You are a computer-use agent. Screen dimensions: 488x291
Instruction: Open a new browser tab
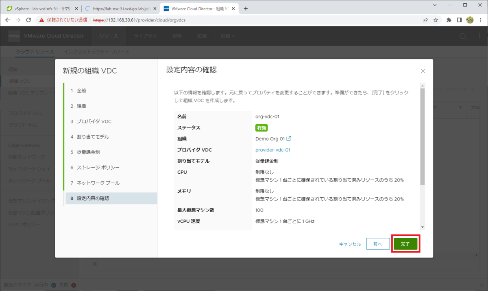click(x=246, y=8)
